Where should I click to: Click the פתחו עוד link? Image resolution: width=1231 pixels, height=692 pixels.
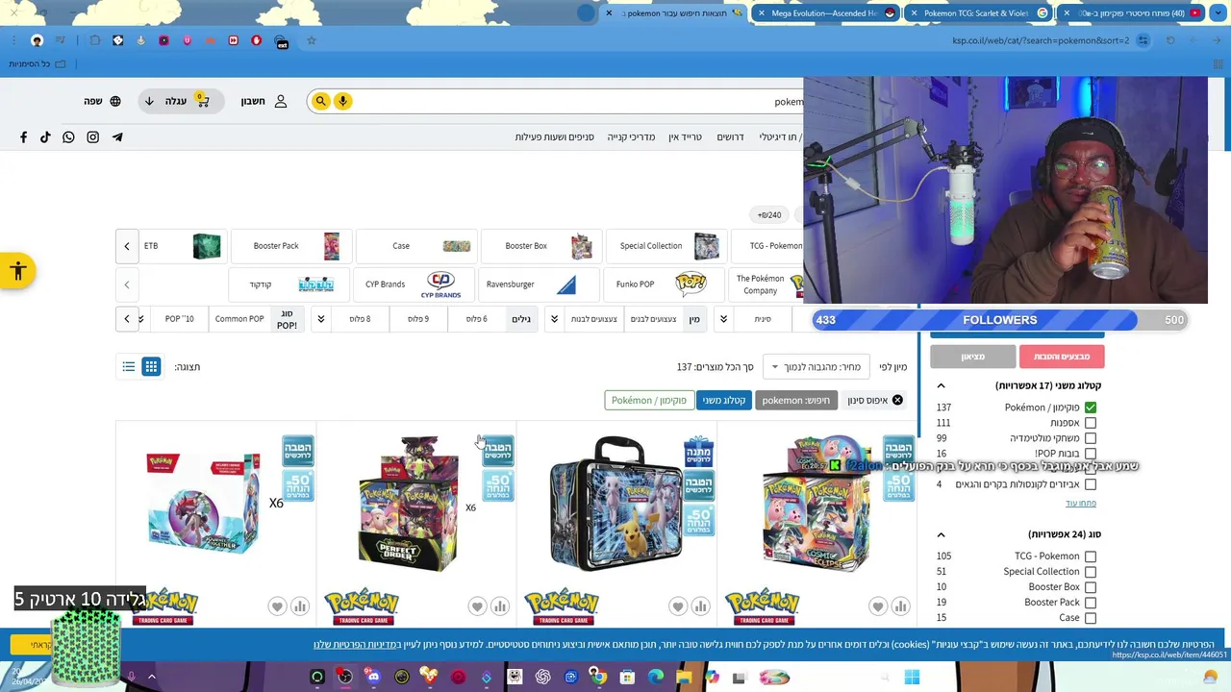tap(1081, 504)
